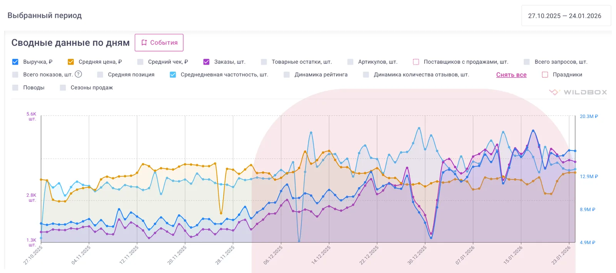Screen dimensions: 616x273
Task: Enable the Товарные остатки, шт. checkbox
Action: tap(264, 62)
